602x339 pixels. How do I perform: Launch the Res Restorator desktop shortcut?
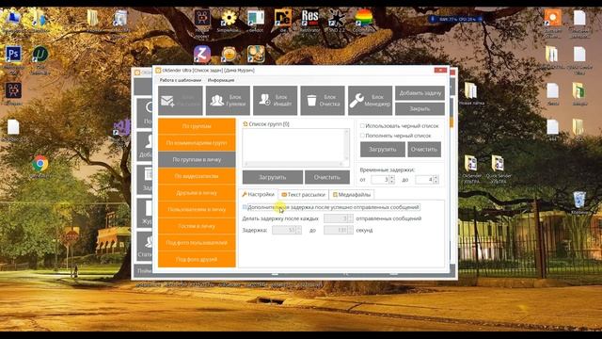click(309, 18)
